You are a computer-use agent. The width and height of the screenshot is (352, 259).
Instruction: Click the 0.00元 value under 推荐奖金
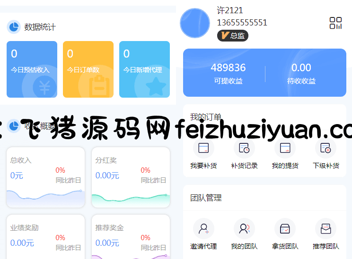(x=107, y=243)
